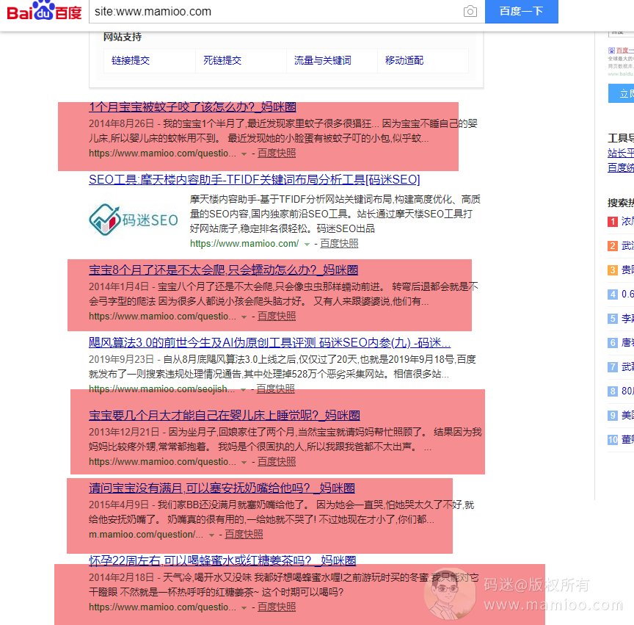Click the rank 5 hot search badge
This screenshot has height=625, width=634.
tap(612, 319)
